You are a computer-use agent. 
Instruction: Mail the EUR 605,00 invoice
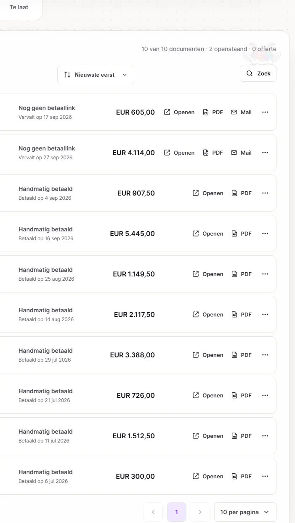[242, 112]
